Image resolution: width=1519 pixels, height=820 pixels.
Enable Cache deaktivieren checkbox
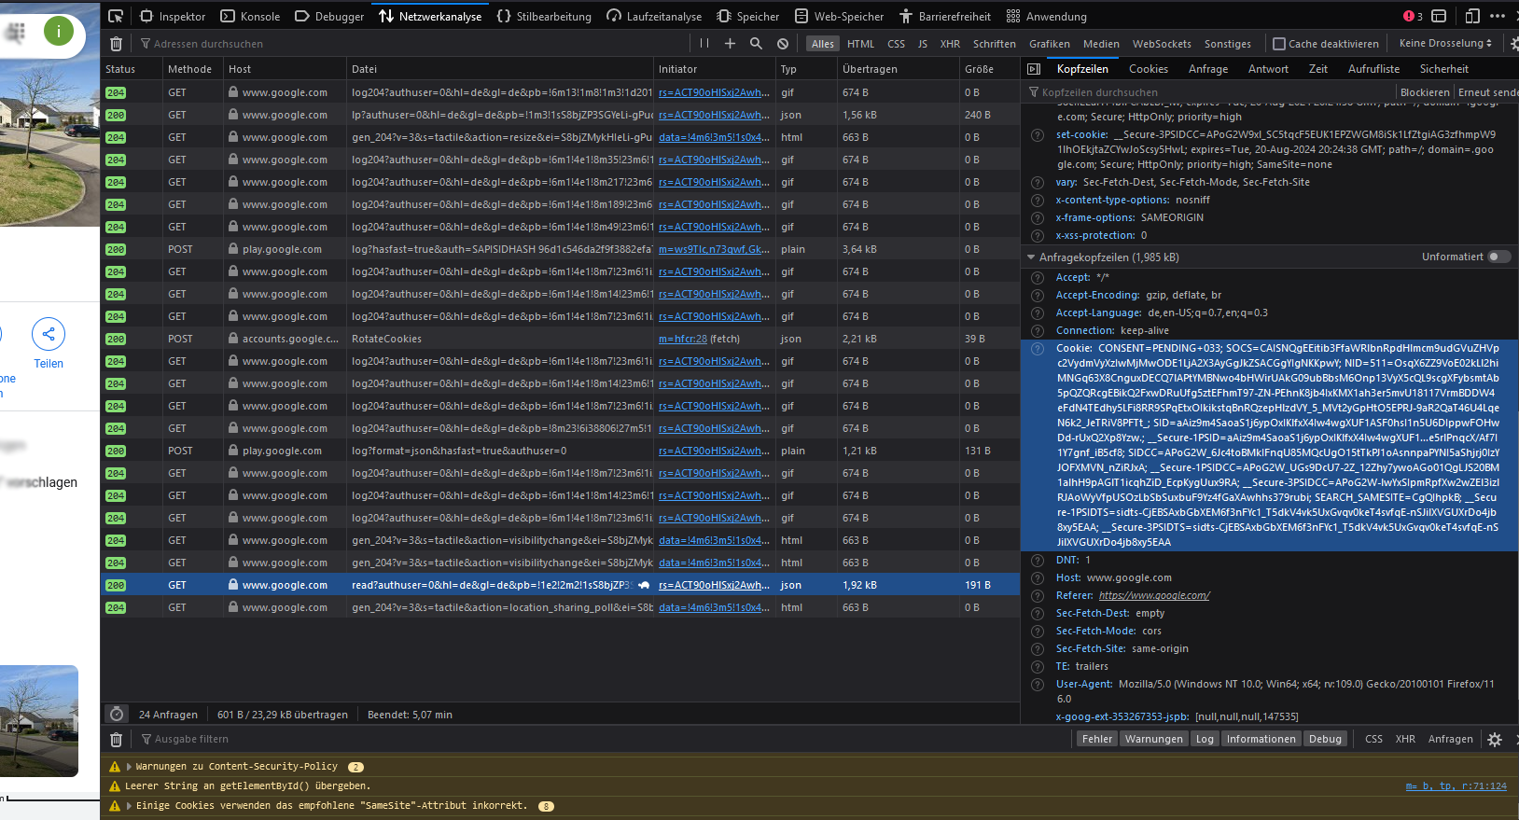pos(1279,44)
